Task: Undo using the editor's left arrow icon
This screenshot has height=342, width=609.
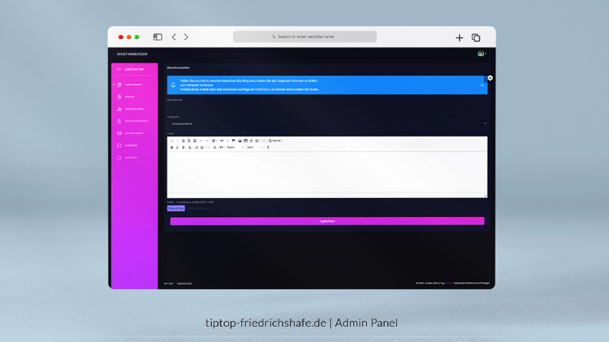Action: 201,141
